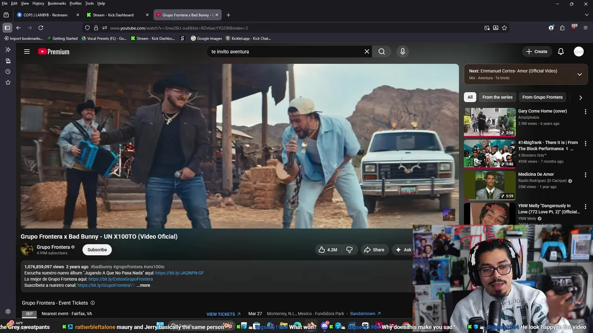Open 414bigfrank There It Is thumbnail
593x333 pixels.
[490, 154]
